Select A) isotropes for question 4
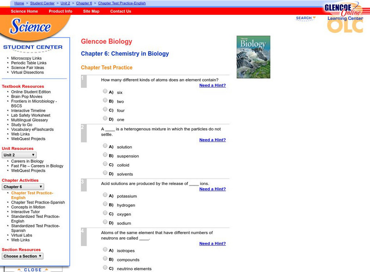 point(105,249)
